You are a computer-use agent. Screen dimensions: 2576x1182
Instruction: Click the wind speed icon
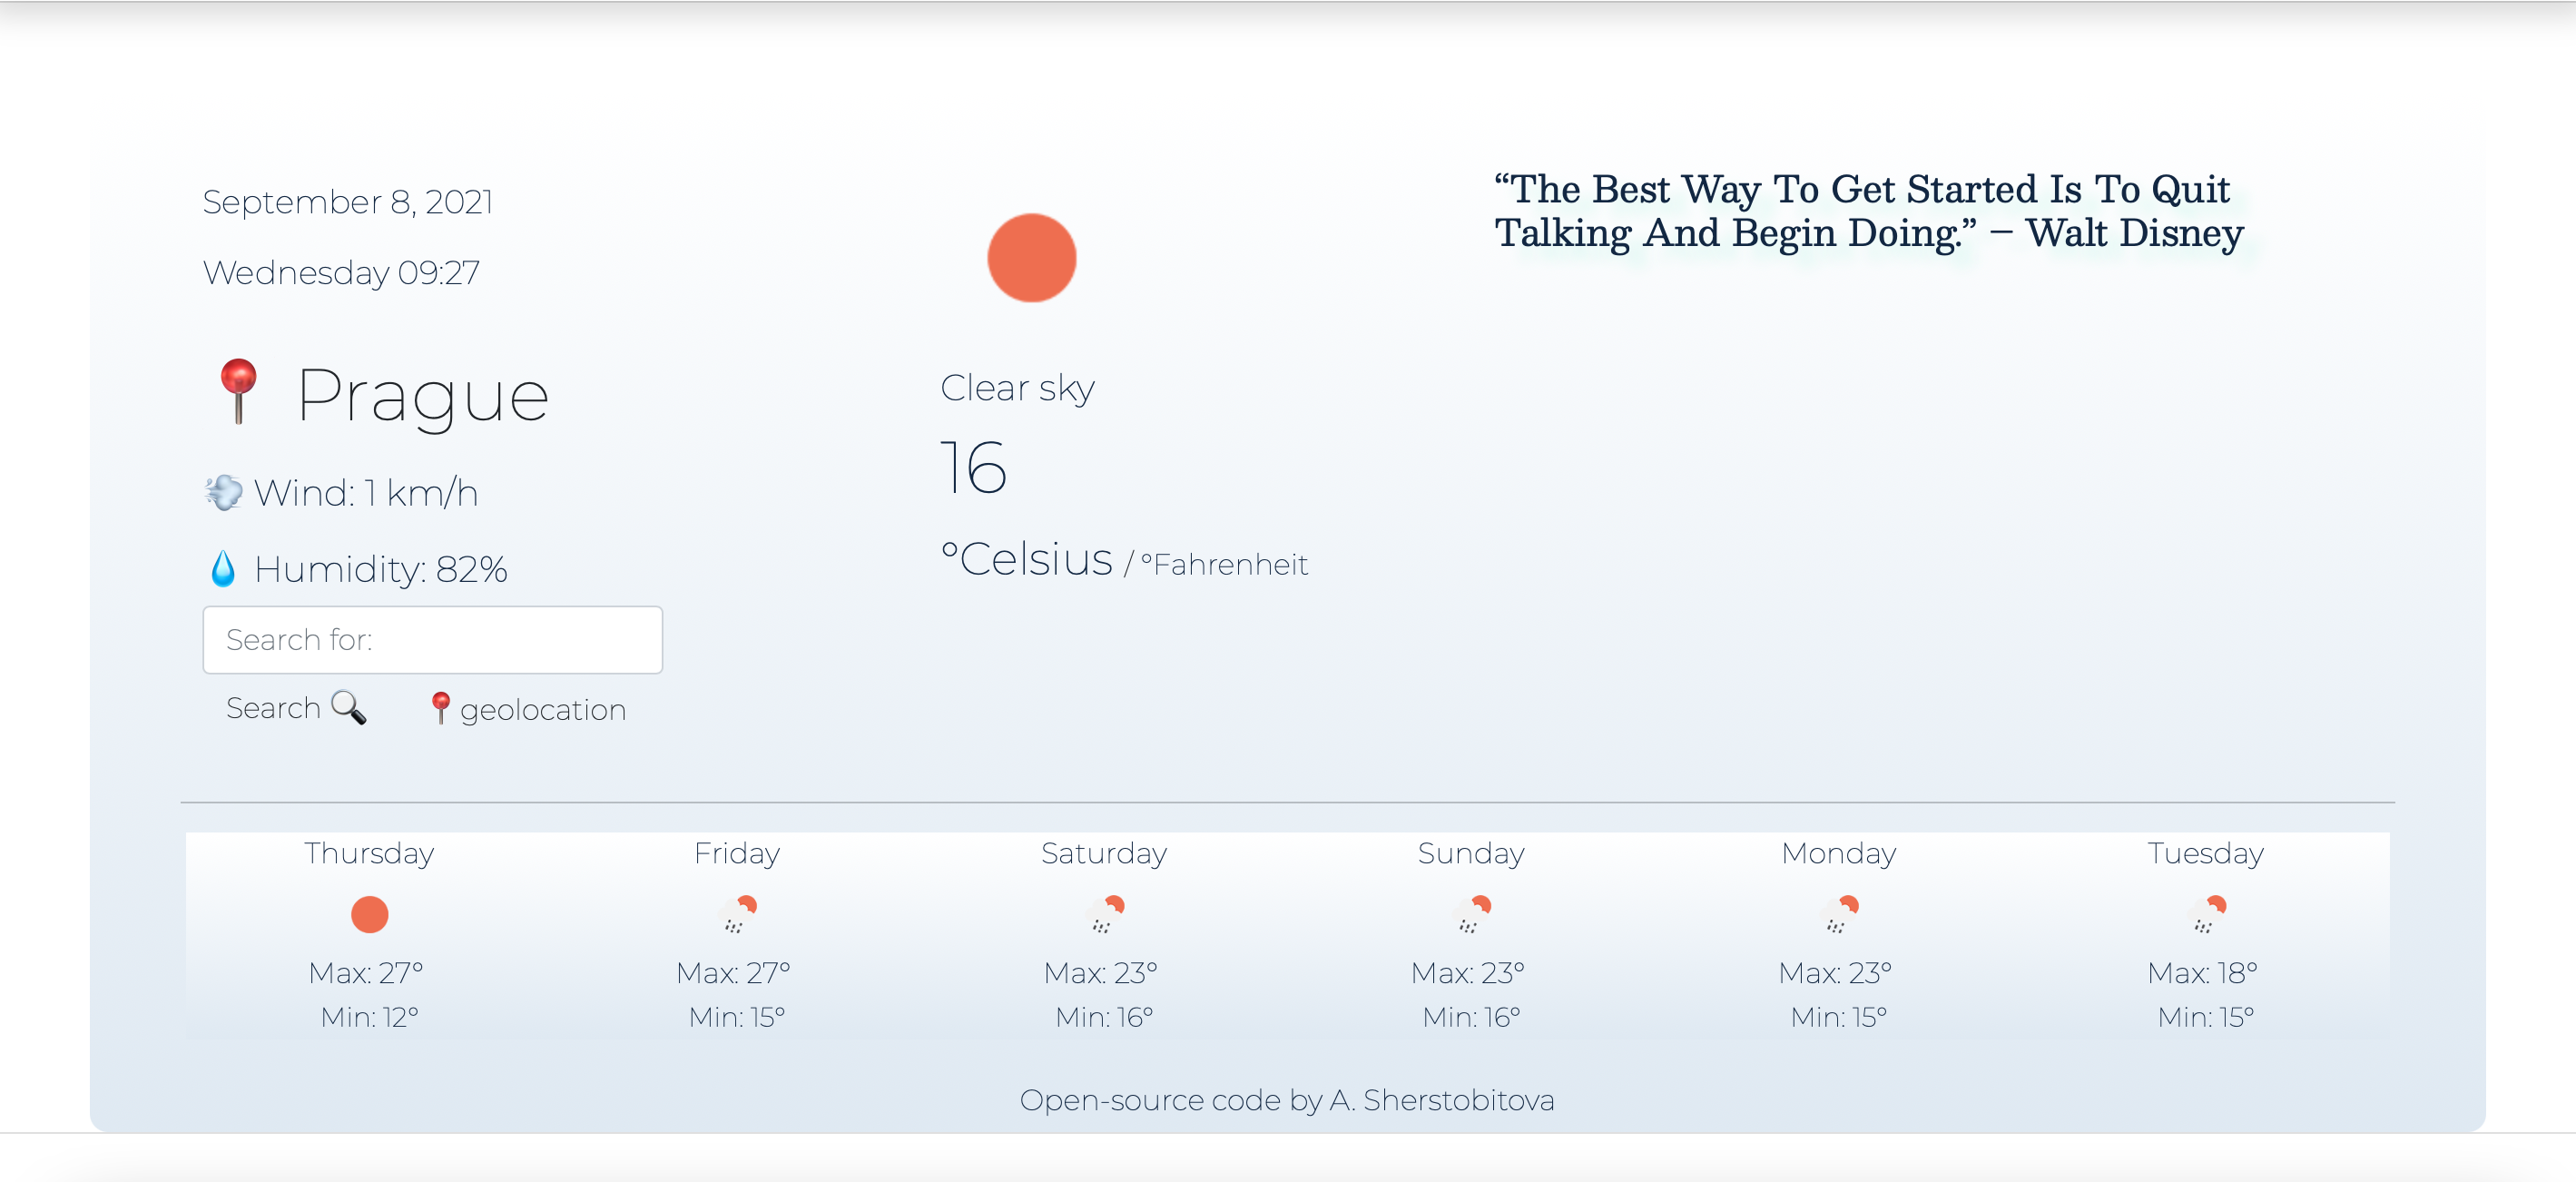click(x=221, y=491)
